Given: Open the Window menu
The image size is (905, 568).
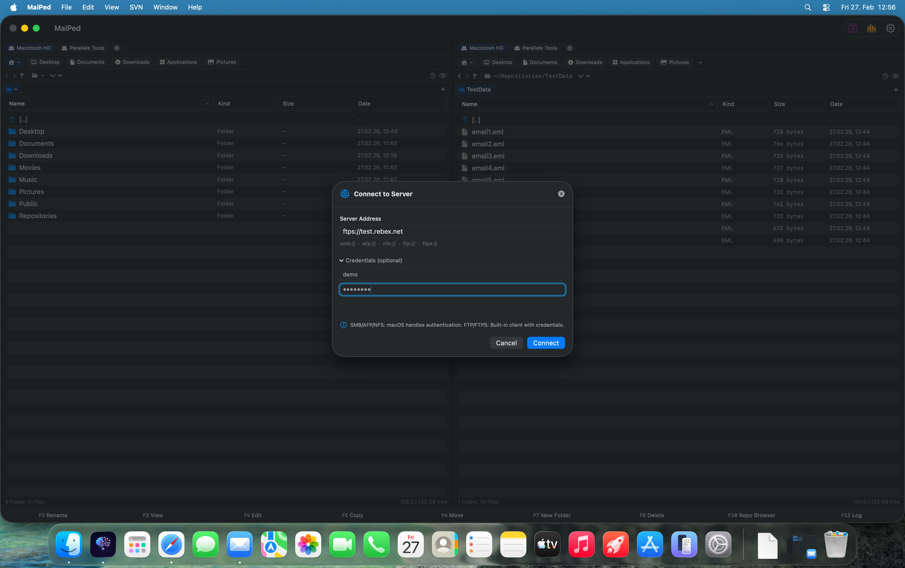Looking at the screenshot, I should point(165,7).
